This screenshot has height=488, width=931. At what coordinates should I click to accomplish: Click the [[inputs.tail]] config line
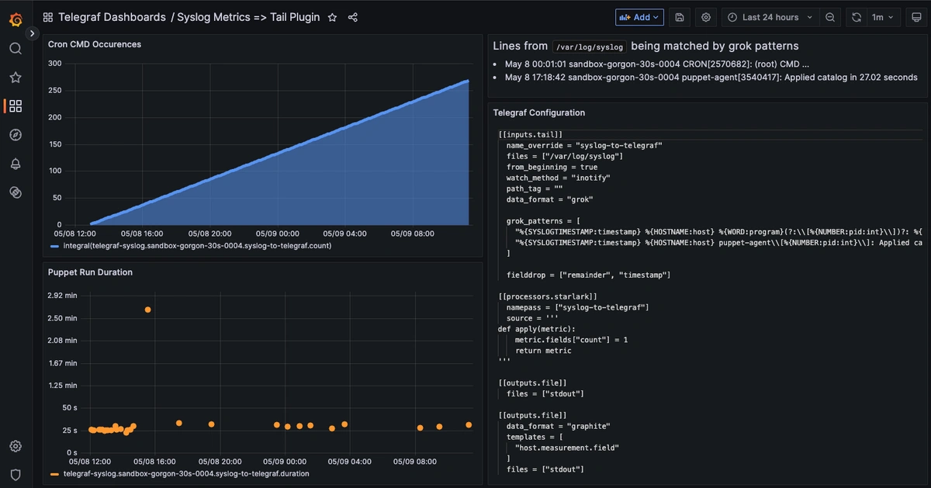(x=531, y=134)
